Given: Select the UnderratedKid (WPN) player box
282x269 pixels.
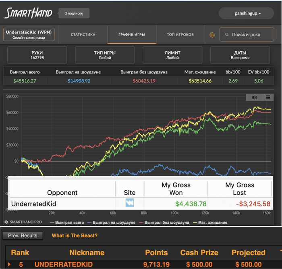Looking at the screenshot, I should [29, 34].
